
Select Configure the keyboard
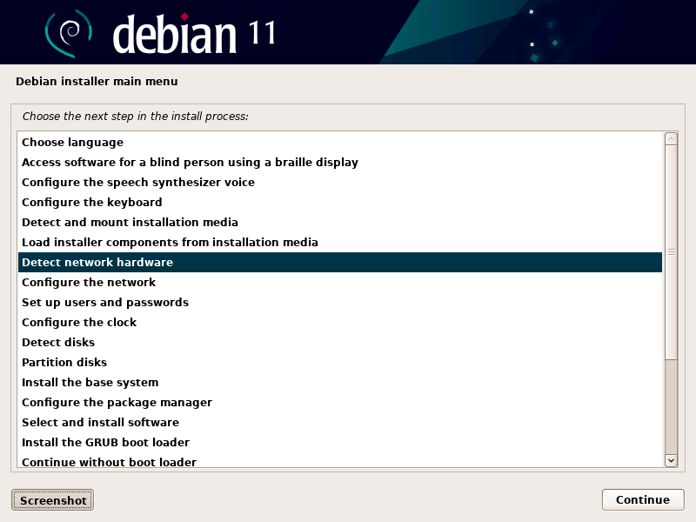click(340, 202)
